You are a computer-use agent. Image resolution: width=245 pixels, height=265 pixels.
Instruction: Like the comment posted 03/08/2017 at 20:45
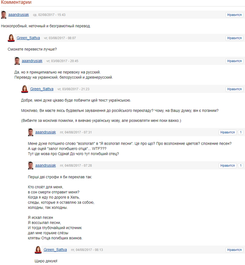[x=234, y=61]
